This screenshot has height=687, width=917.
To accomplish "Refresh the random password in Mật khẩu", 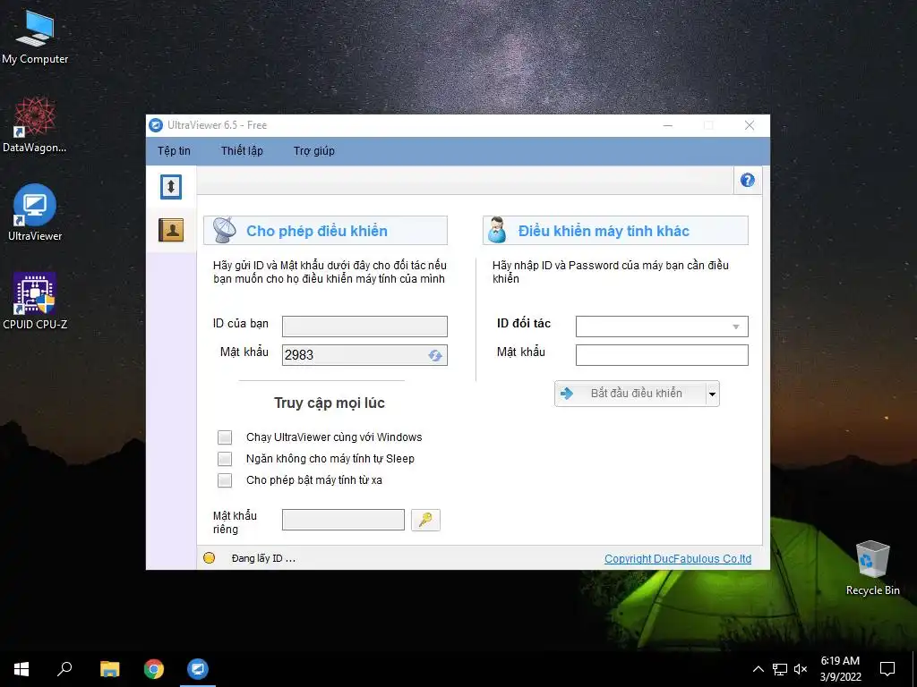I will tap(435, 355).
